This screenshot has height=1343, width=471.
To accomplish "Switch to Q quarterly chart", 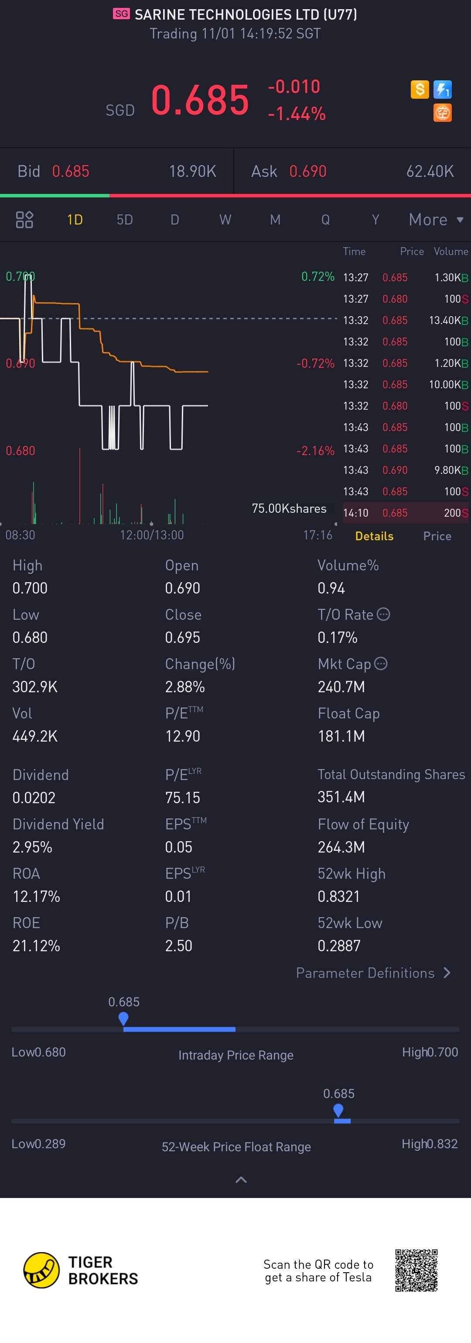I will [x=325, y=220].
